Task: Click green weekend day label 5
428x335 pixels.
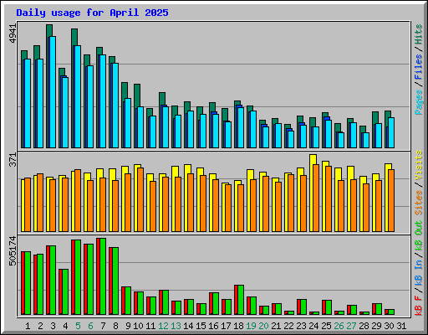Action: [x=78, y=326]
